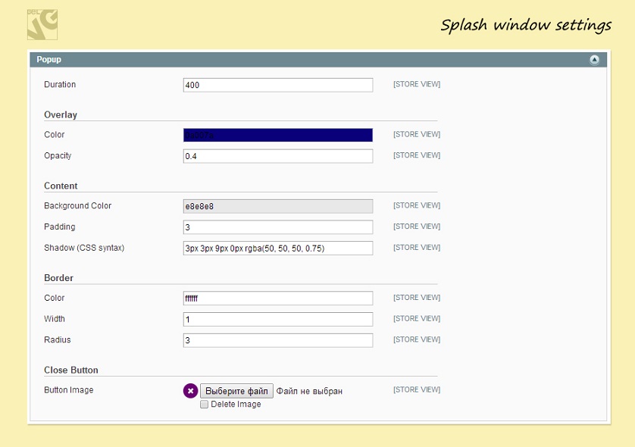Screen dimensions: 635x447
Task: Open the Overlay Color dark blue swatch
Action: point(278,135)
